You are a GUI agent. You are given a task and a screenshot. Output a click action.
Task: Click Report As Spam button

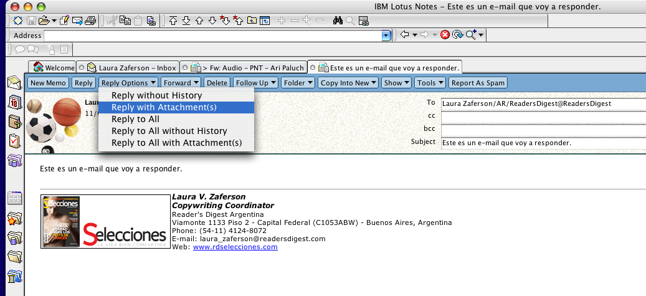[x=478, y=83]
